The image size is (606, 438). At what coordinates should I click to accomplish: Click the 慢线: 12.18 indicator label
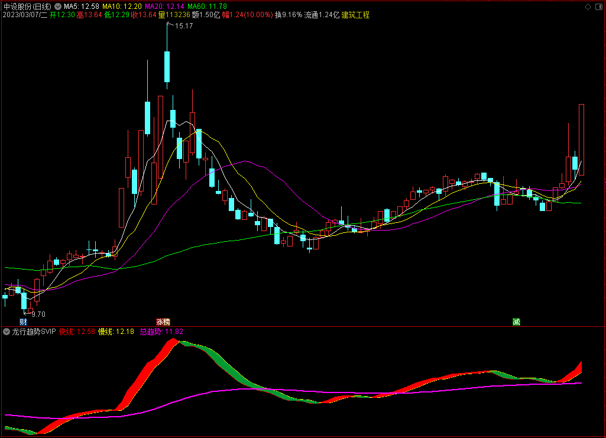pos(116,332)
